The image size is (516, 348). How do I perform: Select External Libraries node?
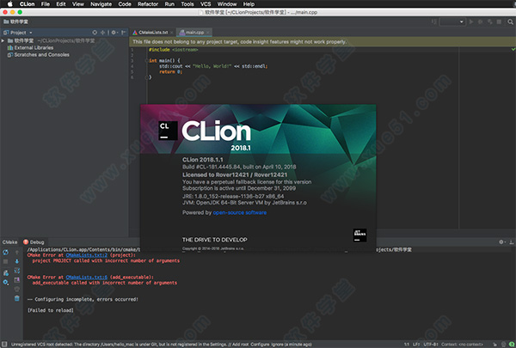tap(30, 48)
